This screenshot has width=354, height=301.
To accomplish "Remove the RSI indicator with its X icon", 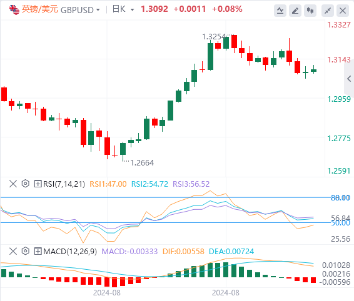I will point(13,184).
